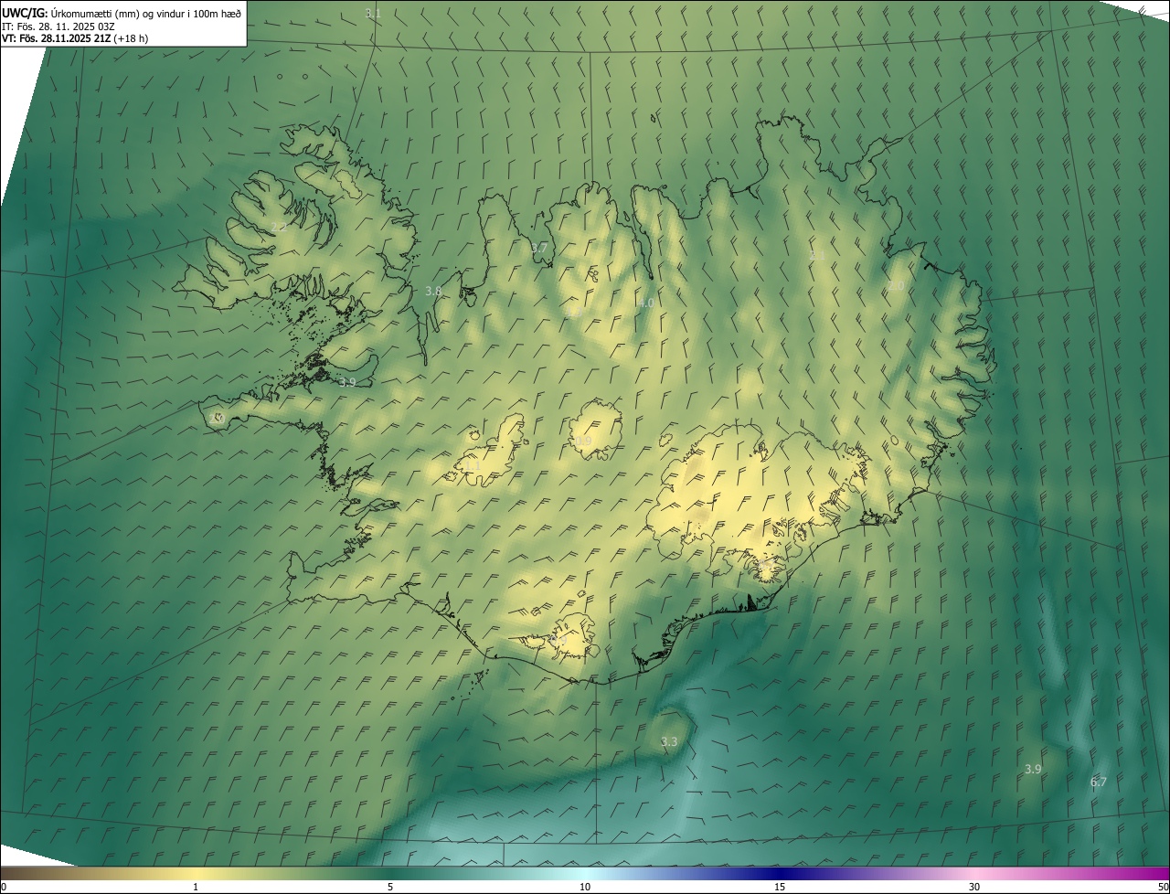
Task: Click the 0.9 value on the central glacier
Action: (x=583, y=441)
